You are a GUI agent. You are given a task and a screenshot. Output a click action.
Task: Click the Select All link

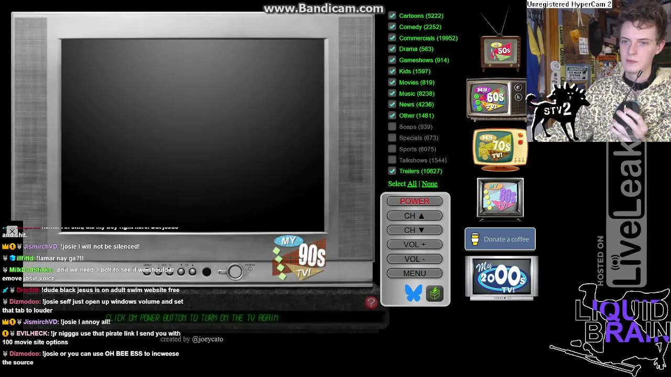[412, 184]
